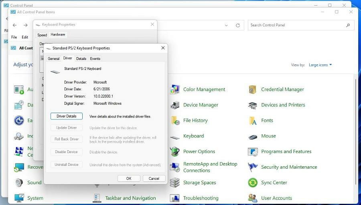Click the Cancel button
This screenshot has height=205, width=361.
click(x=154, y=178)
